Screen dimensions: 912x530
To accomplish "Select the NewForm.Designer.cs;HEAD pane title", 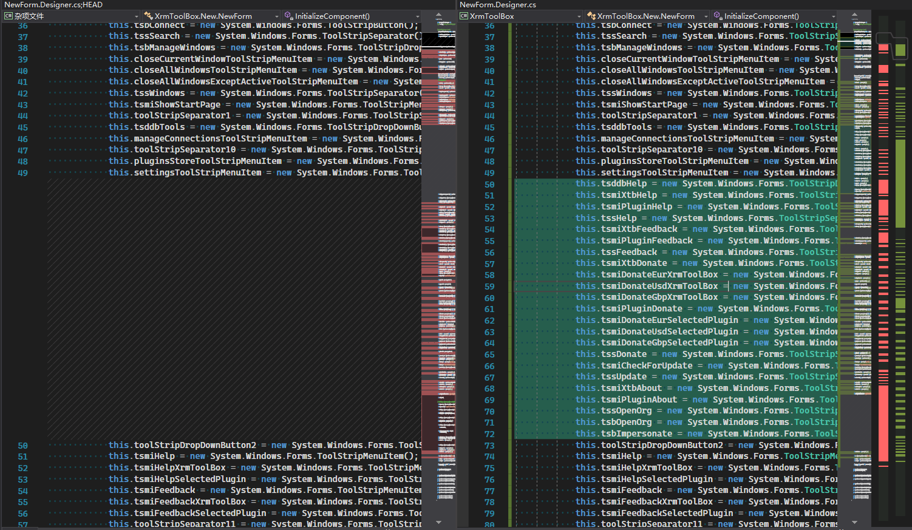I will point(53,5).
